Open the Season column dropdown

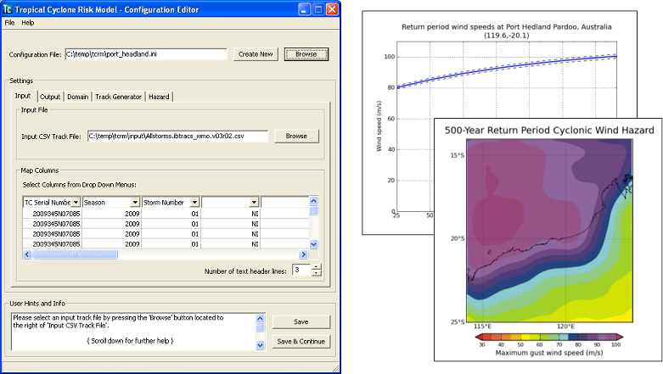pyautogui.click(x=135, y=202)
